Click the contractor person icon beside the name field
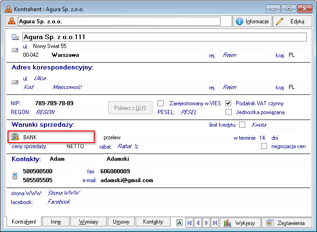Viewport: 317px width, 232px height. [x=12, y=21]
